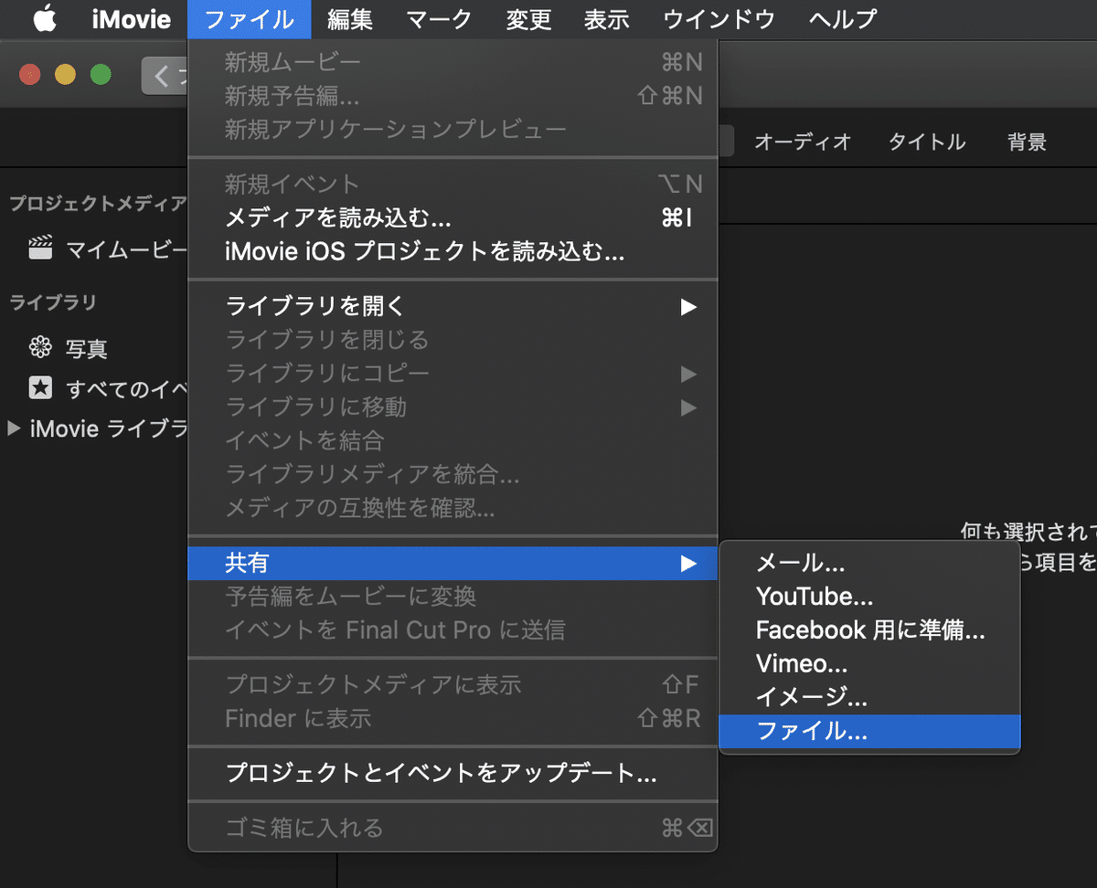This screenshot has width=1097, height=888.
Task: Expand the iMovie ライブラリ disclosure triangle
Action: click(x=13, y=428)
